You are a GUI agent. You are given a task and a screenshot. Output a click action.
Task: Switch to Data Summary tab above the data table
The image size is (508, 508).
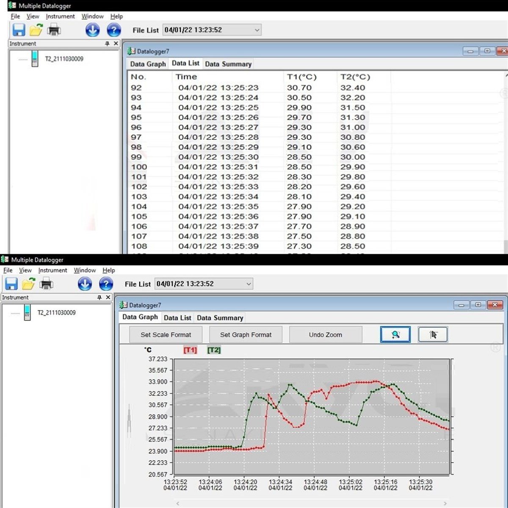(x=228, y=64)
